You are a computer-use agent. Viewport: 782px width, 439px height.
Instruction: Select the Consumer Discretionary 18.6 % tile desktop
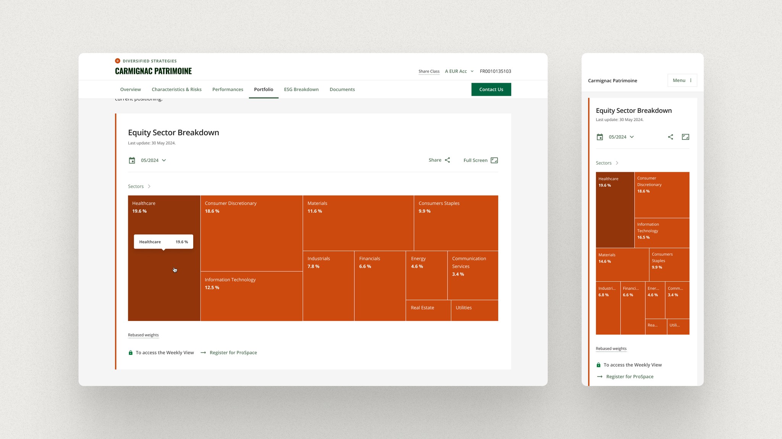pos(252,233)
